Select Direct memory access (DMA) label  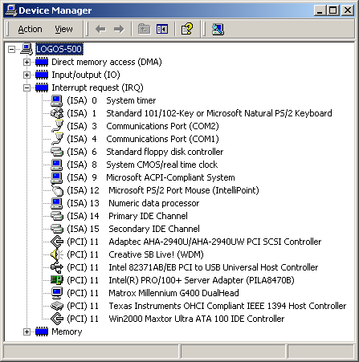point(107,62)
